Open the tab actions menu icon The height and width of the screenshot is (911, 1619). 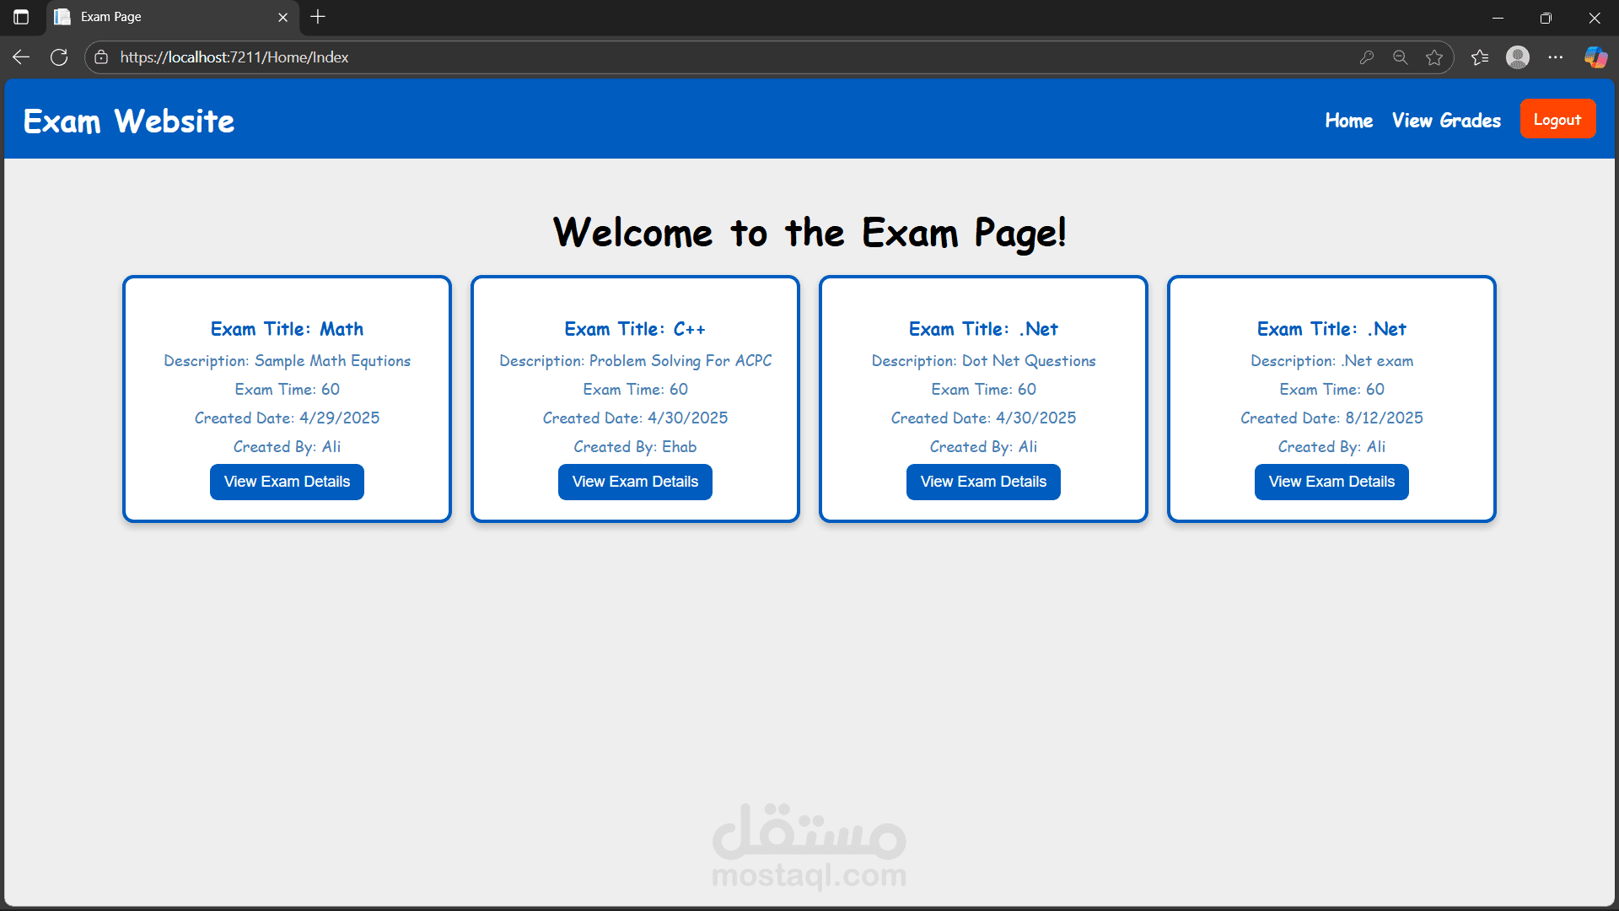click(x=21, y=17)
